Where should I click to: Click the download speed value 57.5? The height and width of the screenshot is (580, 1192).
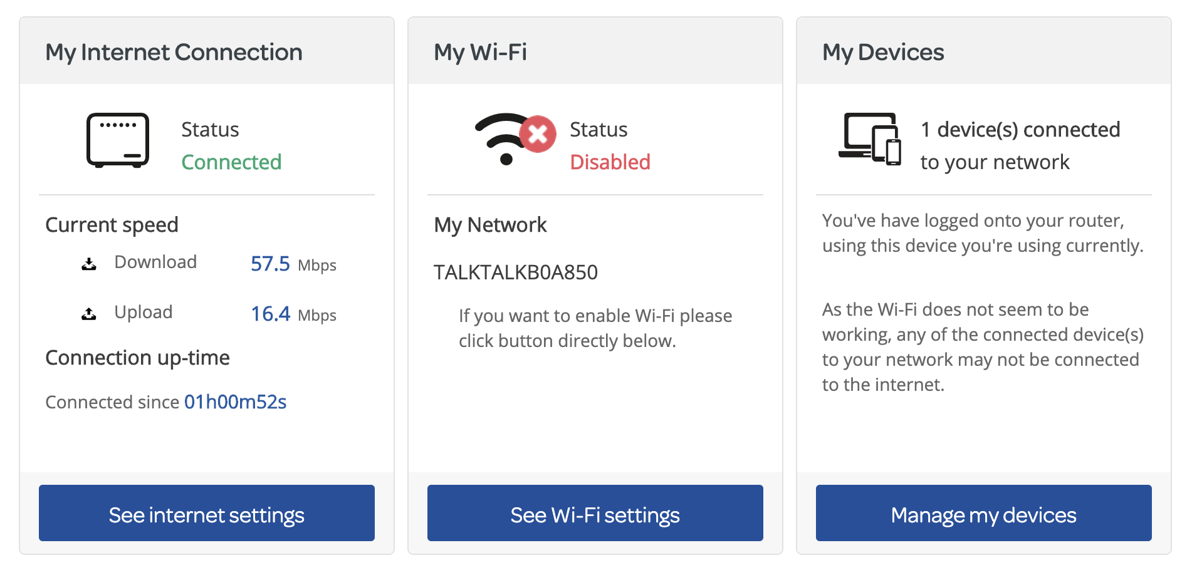[270, 264]
